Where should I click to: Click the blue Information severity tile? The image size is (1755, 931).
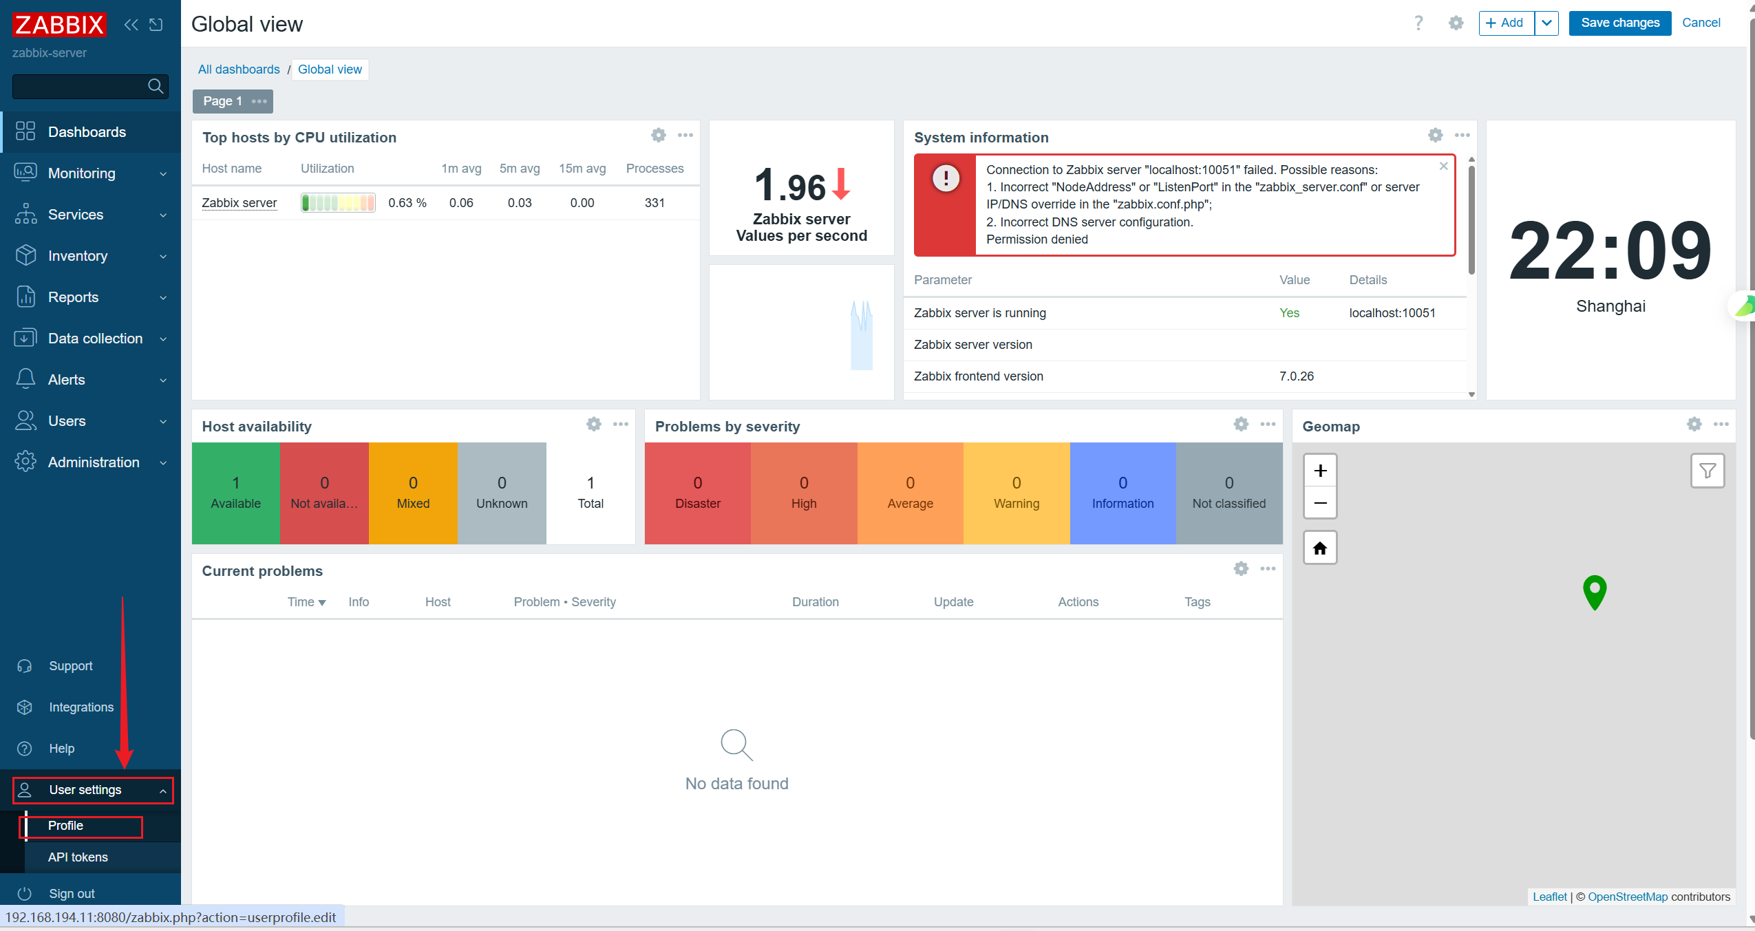(1123, 493)
